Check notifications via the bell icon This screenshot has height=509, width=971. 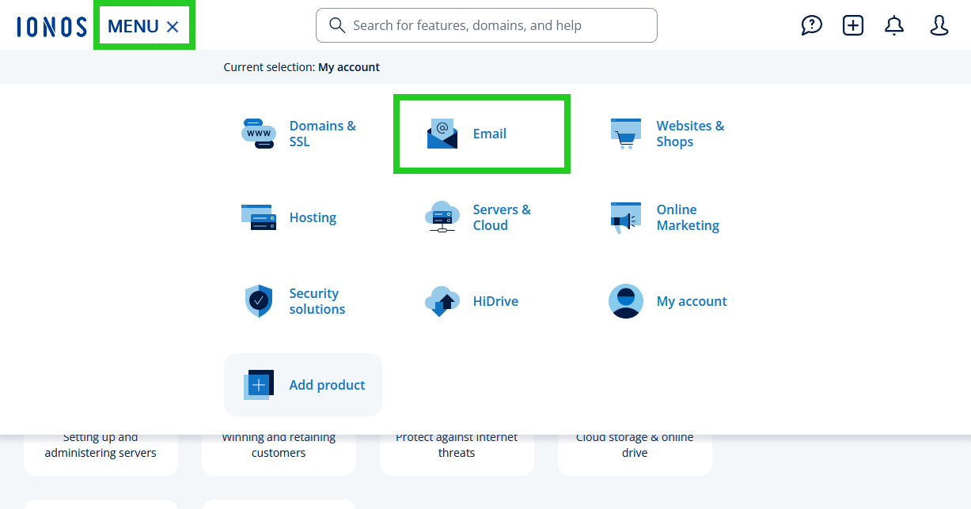(x=894, y=25)
